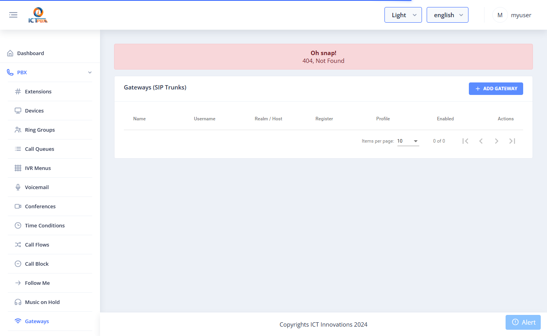Screen dimensions: 547x336
Task: Click the Name column header
Action: click(x=139, y=119)
